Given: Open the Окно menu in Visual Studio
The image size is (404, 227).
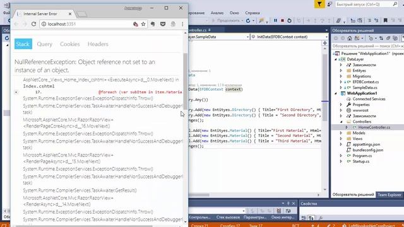Looking at the screenshot, I should pos(234,13).
